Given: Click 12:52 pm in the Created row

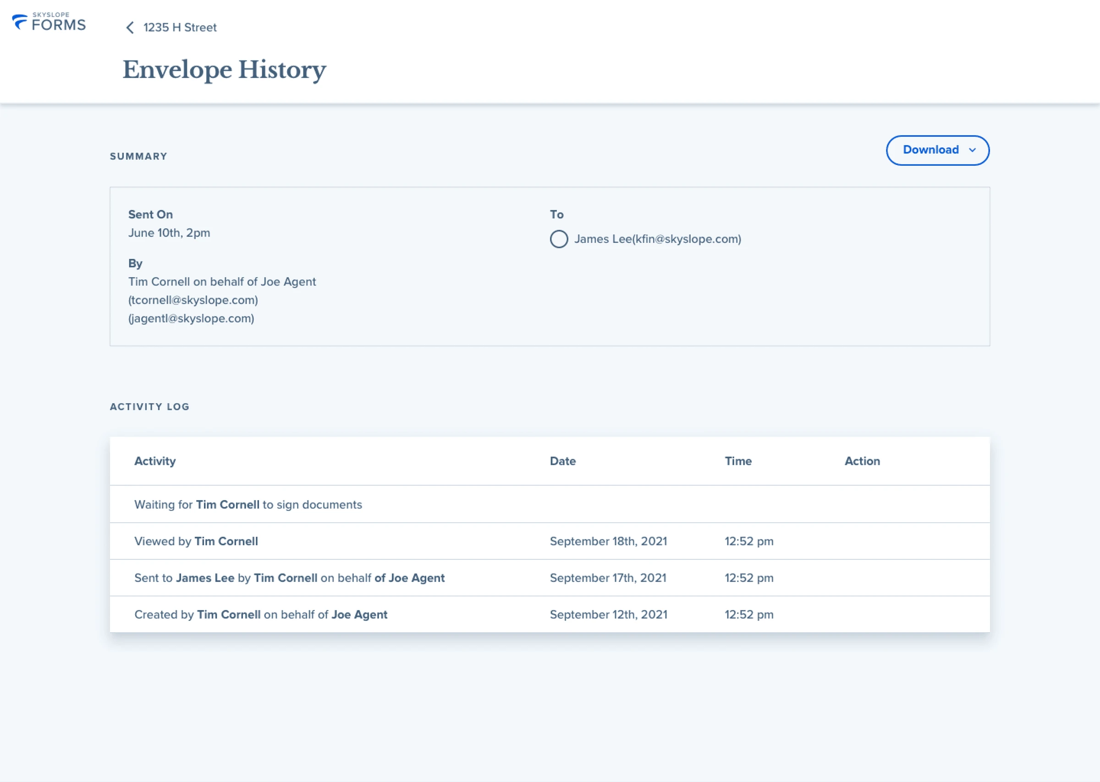Looking at the screenshot, I should point(749,614).
